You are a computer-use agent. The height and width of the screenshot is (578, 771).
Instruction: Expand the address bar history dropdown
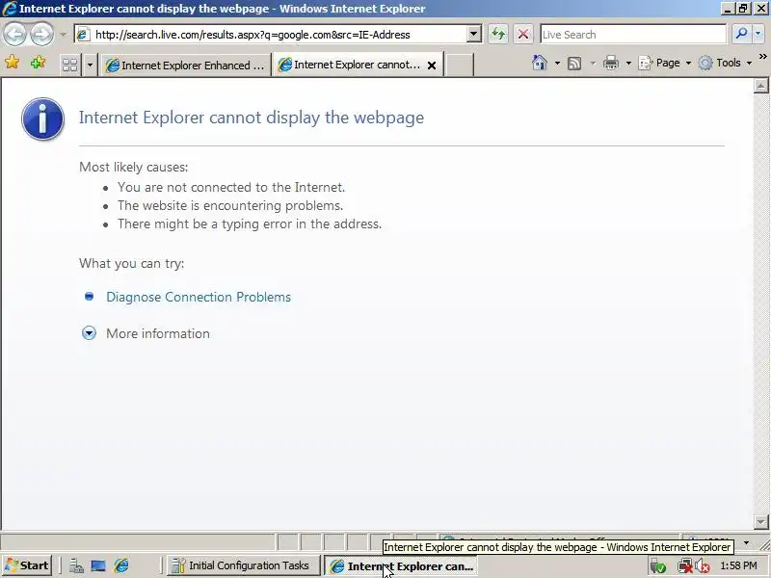click(473, 34)
